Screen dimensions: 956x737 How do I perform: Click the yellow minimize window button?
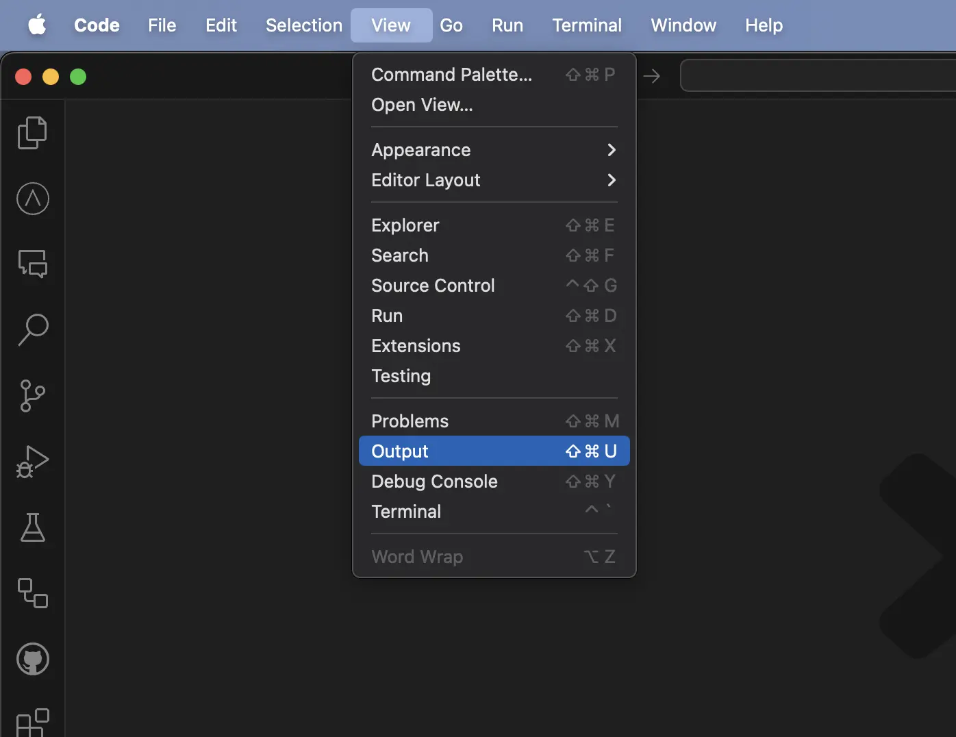tap(51, 77)
